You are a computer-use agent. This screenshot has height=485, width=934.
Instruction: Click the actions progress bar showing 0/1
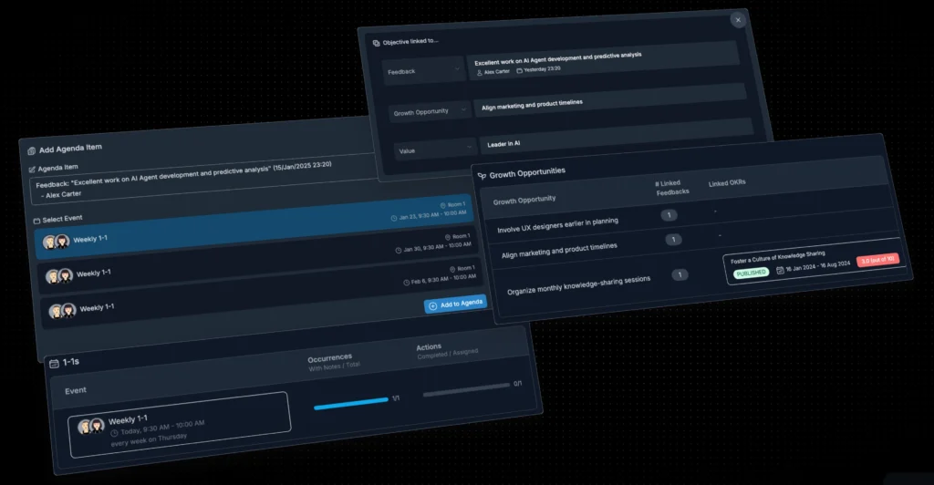(x=466, y=389)
